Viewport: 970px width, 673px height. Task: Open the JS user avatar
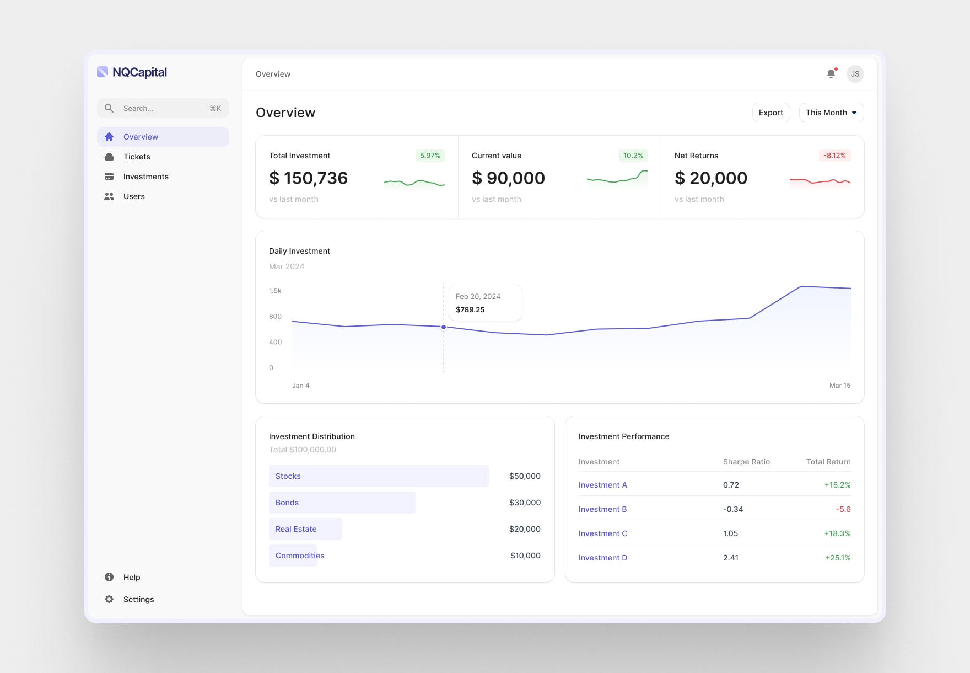pyautogui.click(x=855, y=74)
